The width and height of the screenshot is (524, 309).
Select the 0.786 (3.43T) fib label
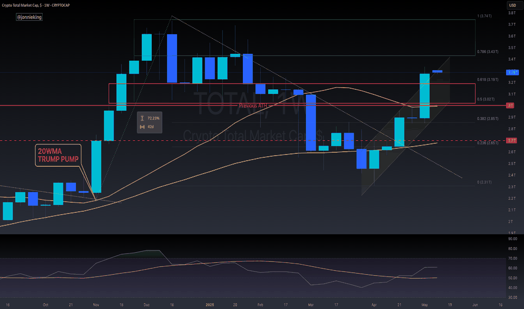pyautogui.click(x=487, y=52)
